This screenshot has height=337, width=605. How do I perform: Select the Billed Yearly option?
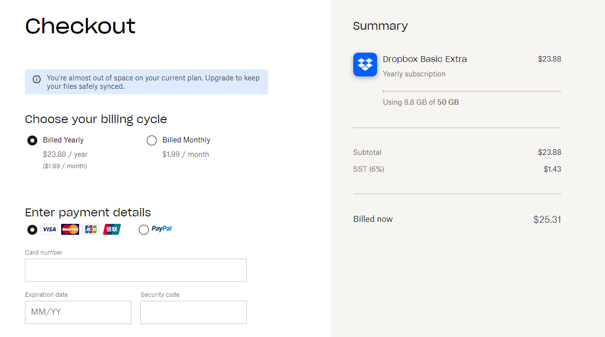[32, 140]
